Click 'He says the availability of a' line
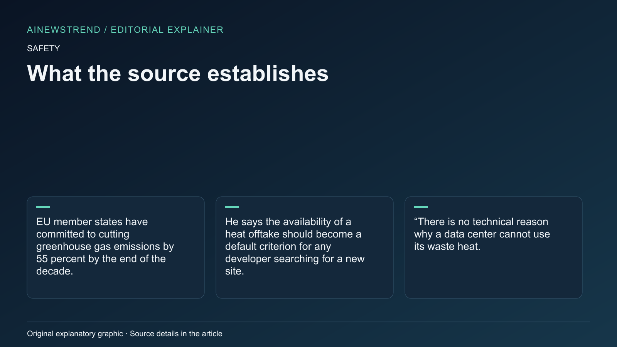This screenshot has width=617, height=347. pyautogui.click(x=288, y=222)
